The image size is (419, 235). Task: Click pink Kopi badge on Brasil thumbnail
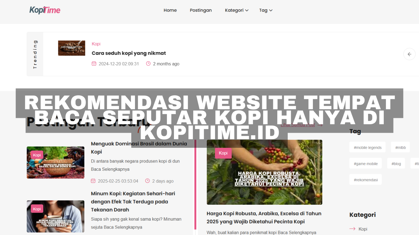pos(37,155)
